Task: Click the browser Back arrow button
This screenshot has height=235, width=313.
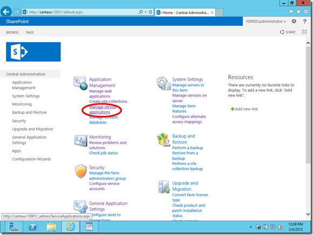Action: (x=6, y=12)
